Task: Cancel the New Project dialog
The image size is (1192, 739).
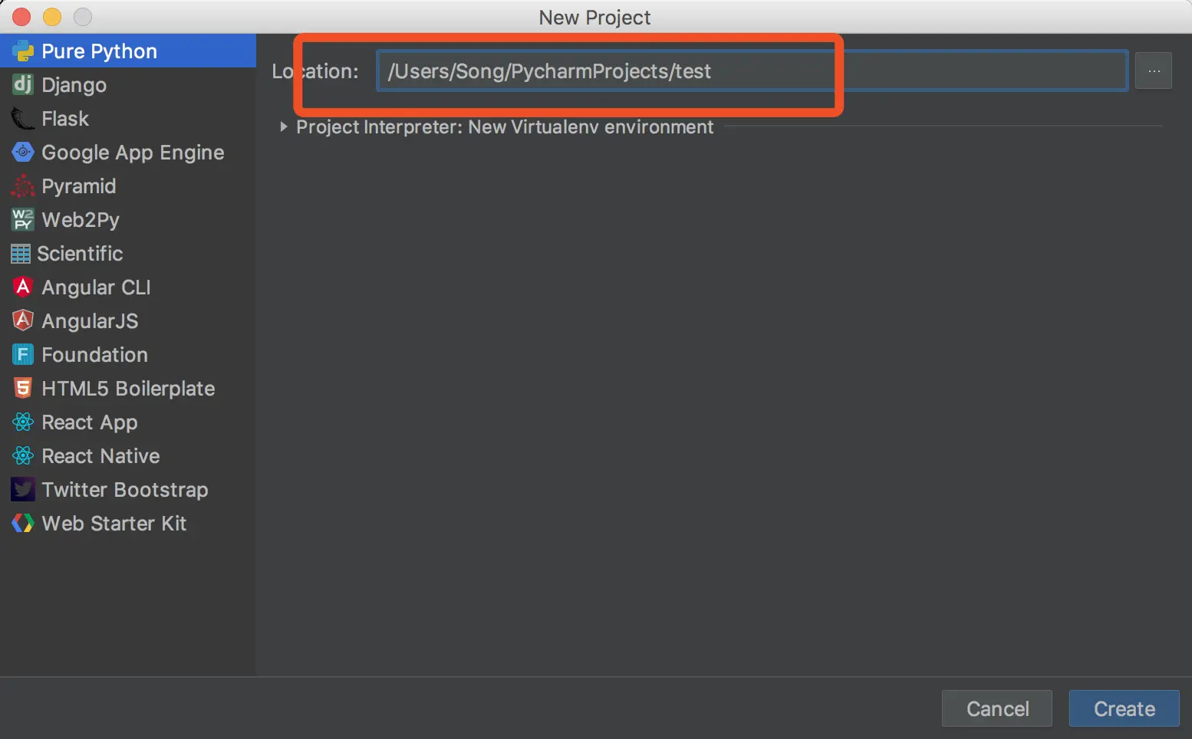Action: coord(997,708)
